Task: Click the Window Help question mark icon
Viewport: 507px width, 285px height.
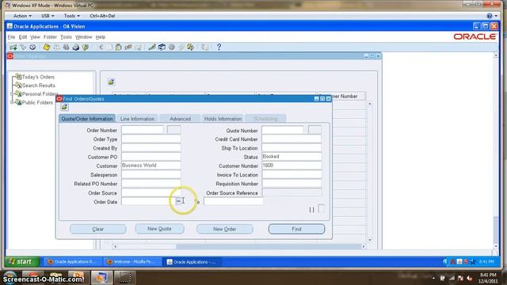Action: pos(219,47)
